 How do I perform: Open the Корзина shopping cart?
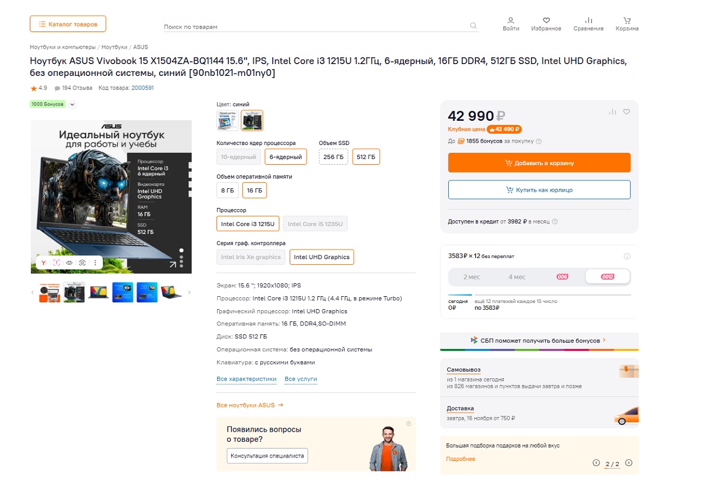pos(625,21)
